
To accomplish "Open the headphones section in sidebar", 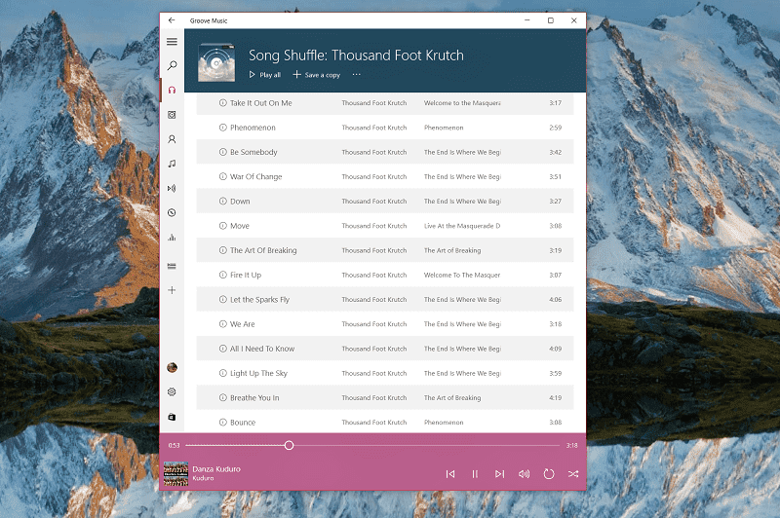I will 172,91.
